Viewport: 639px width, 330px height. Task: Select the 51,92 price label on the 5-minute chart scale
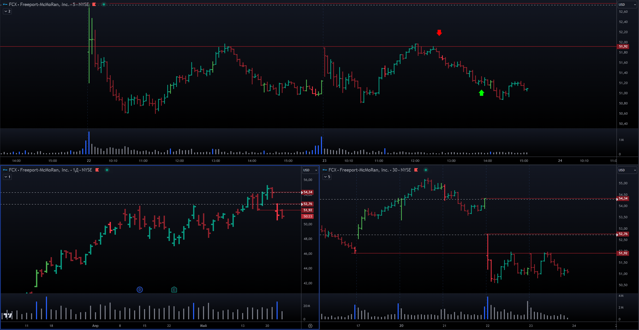pyautogui.click(x=623, y=46)
